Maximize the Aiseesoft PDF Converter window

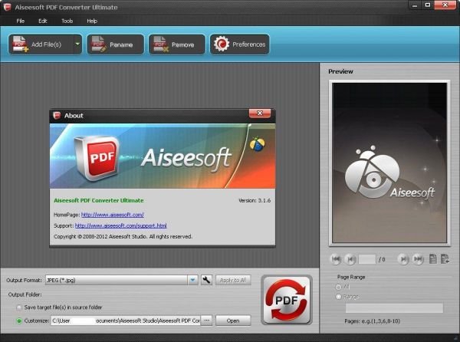428,5
